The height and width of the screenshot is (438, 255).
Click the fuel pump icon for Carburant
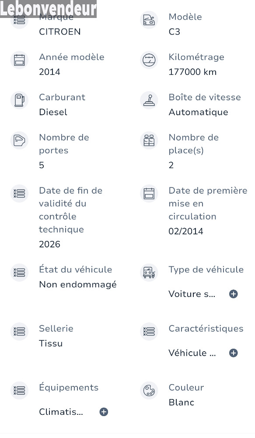coord(20,100)
